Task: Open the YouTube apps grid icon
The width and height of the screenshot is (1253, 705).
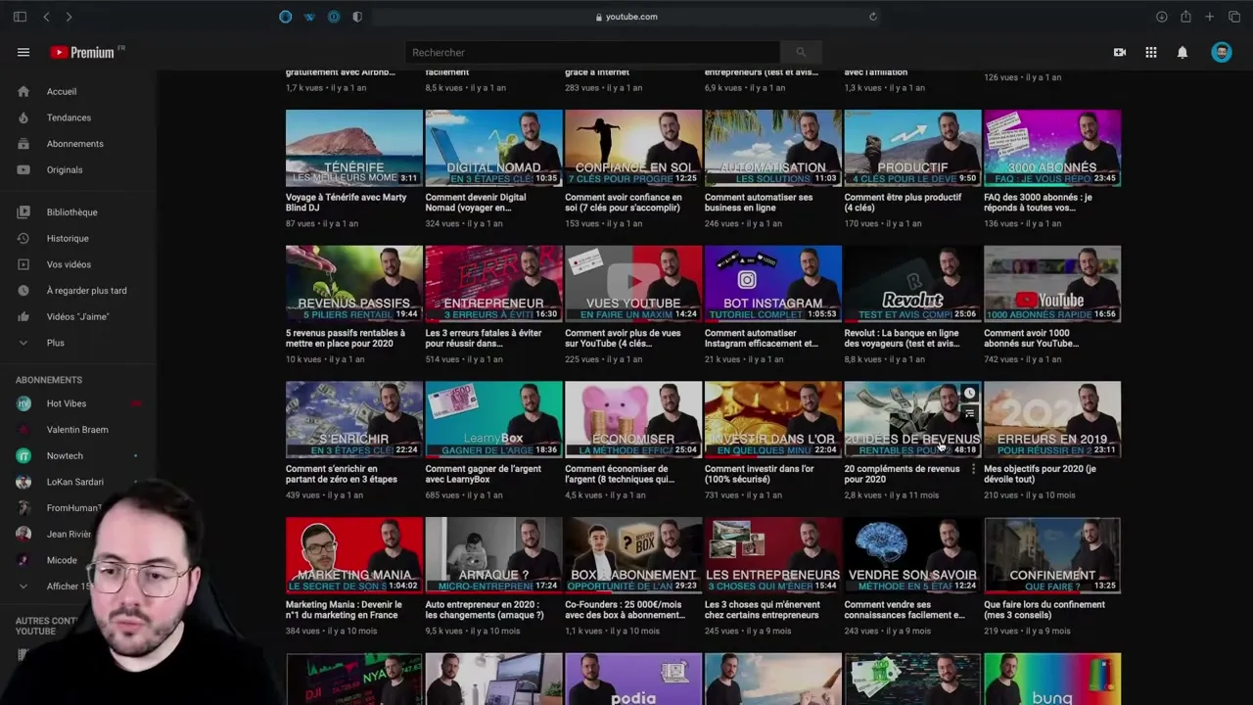Action: coord(1151,52)
